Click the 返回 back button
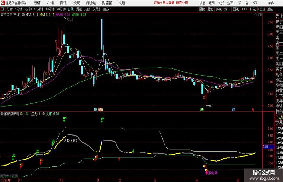 pos(270,9)
